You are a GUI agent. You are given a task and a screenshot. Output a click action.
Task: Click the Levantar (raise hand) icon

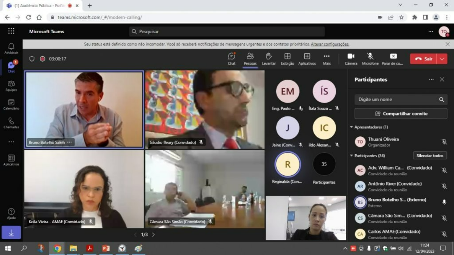coord(269,59)
